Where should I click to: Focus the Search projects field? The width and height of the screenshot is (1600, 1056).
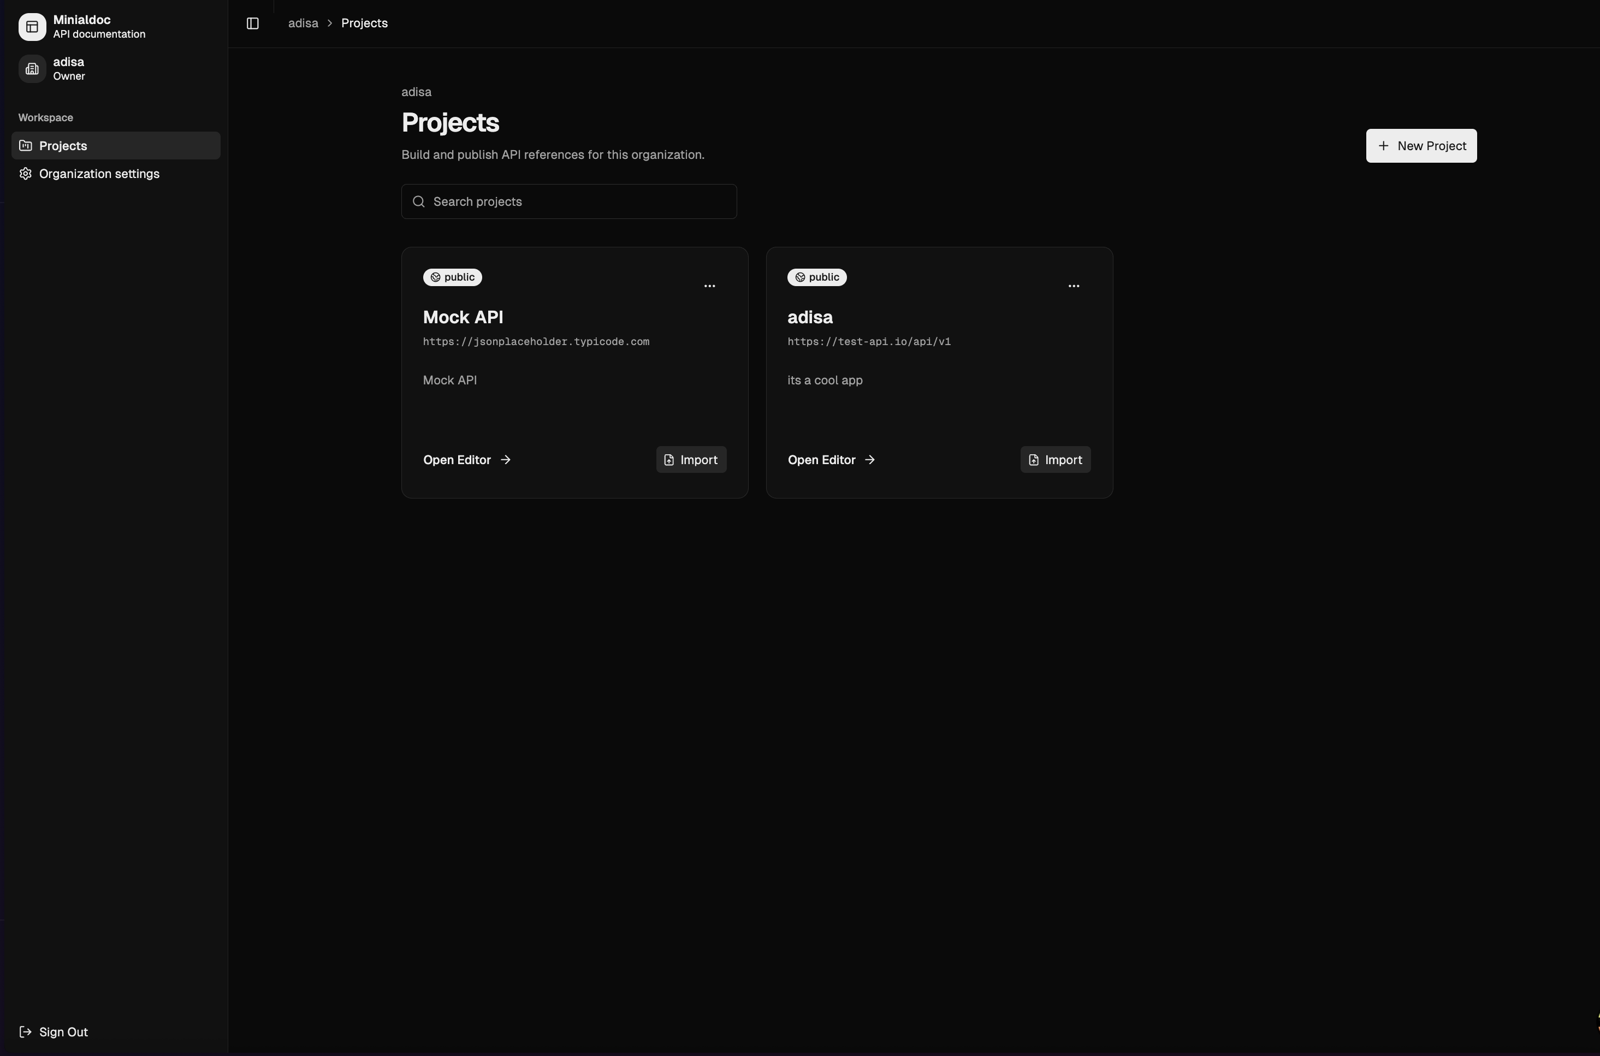pos(569,202)
